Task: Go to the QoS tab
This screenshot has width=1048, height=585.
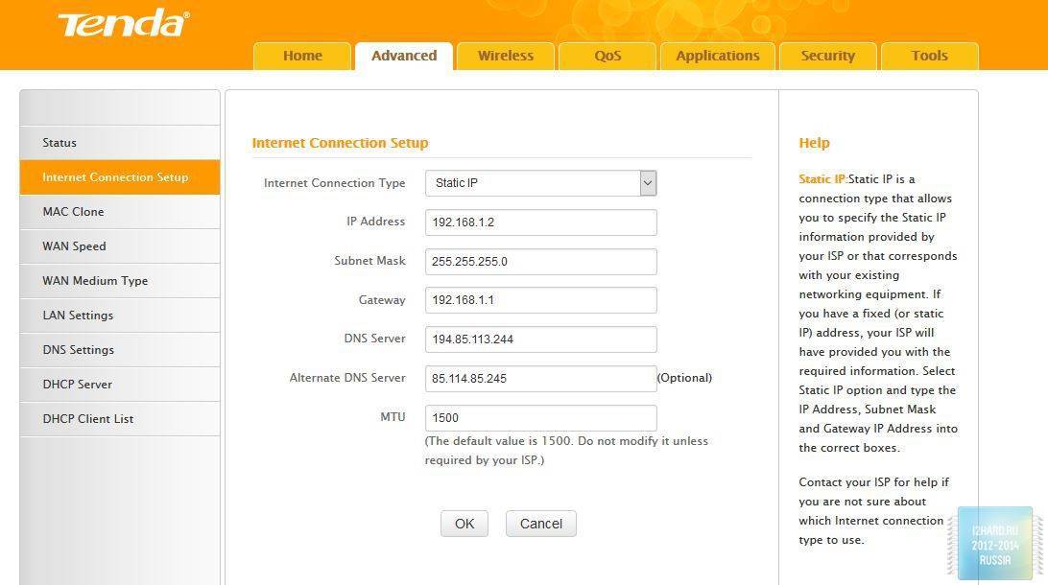Action: pos(607,56)
